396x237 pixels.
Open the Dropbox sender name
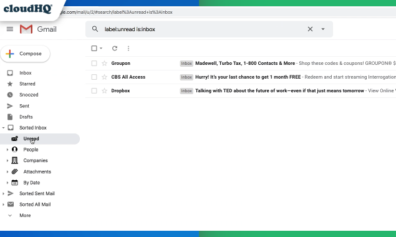(x=120, y=90)
